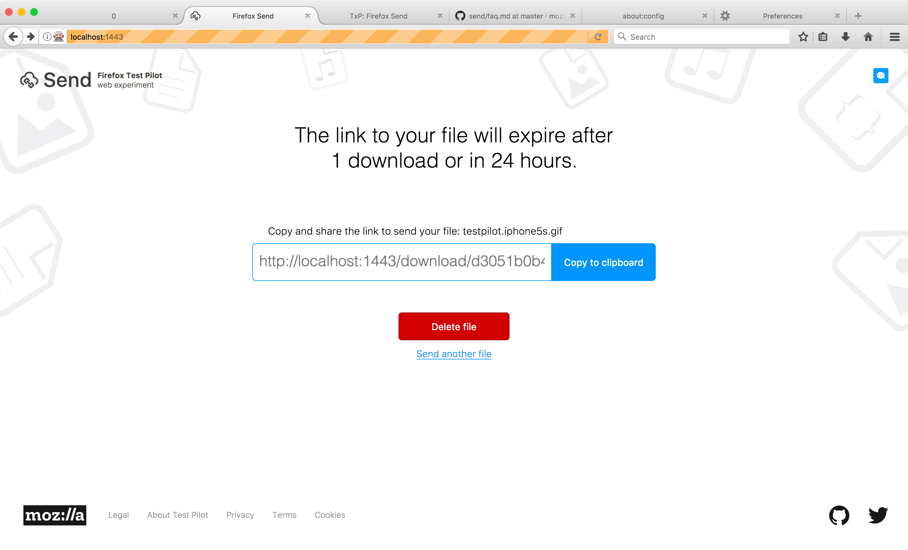
Task: Follow the Send another file link
Action: 454,354
